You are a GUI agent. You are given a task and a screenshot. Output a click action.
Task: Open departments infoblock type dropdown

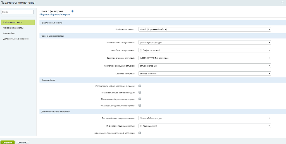click(204, 118)
